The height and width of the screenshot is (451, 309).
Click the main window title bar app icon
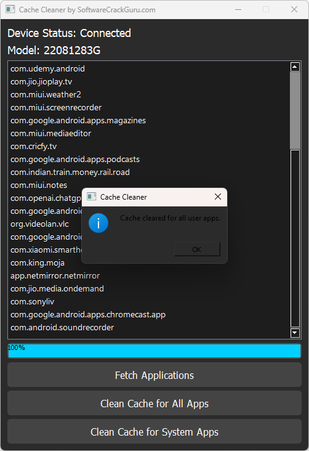(10, 9)
